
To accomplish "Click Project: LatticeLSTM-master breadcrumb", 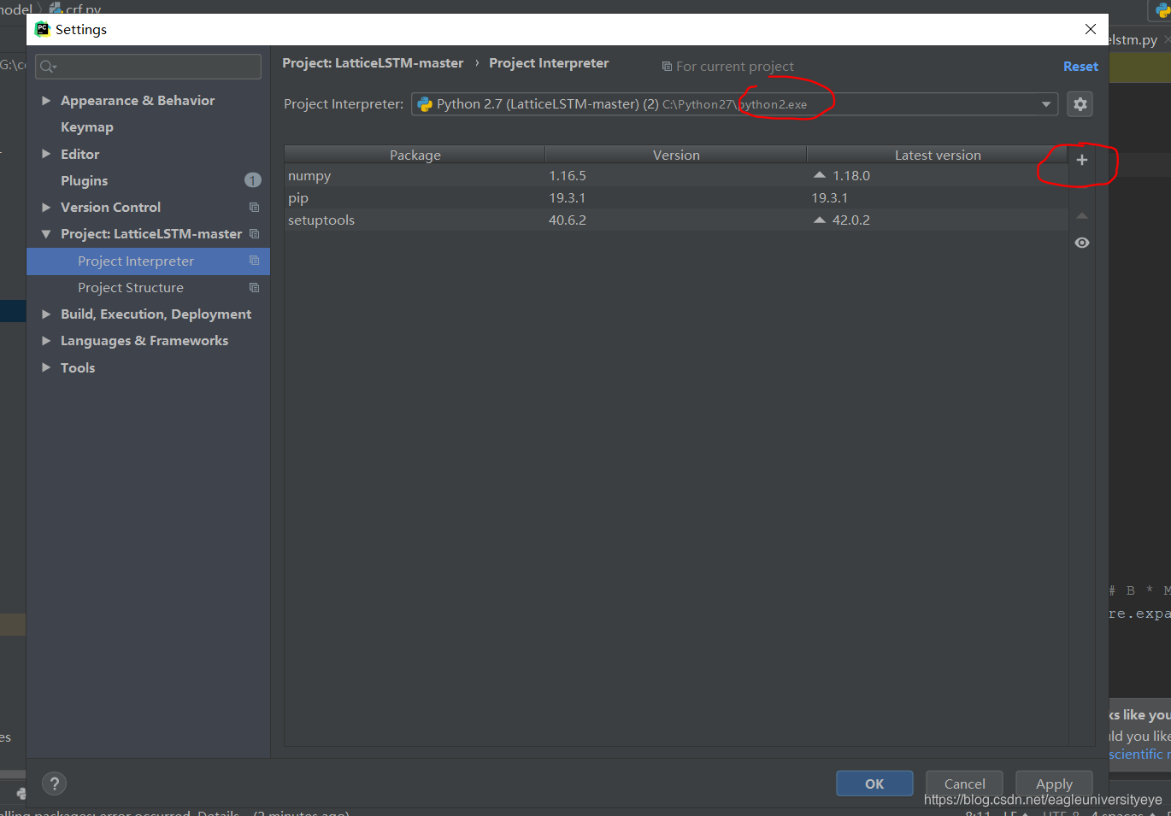I will (373, 63).
